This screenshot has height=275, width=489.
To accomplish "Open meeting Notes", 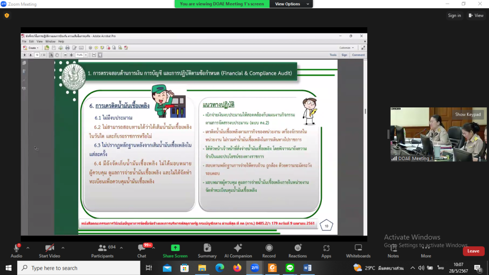I will tap(393, 251).
